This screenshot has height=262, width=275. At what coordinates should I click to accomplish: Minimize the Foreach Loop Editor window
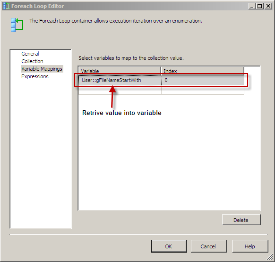point(252,6)
